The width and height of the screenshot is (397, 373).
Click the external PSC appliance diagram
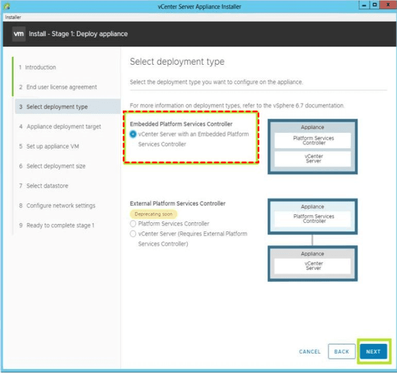point(313,217)
